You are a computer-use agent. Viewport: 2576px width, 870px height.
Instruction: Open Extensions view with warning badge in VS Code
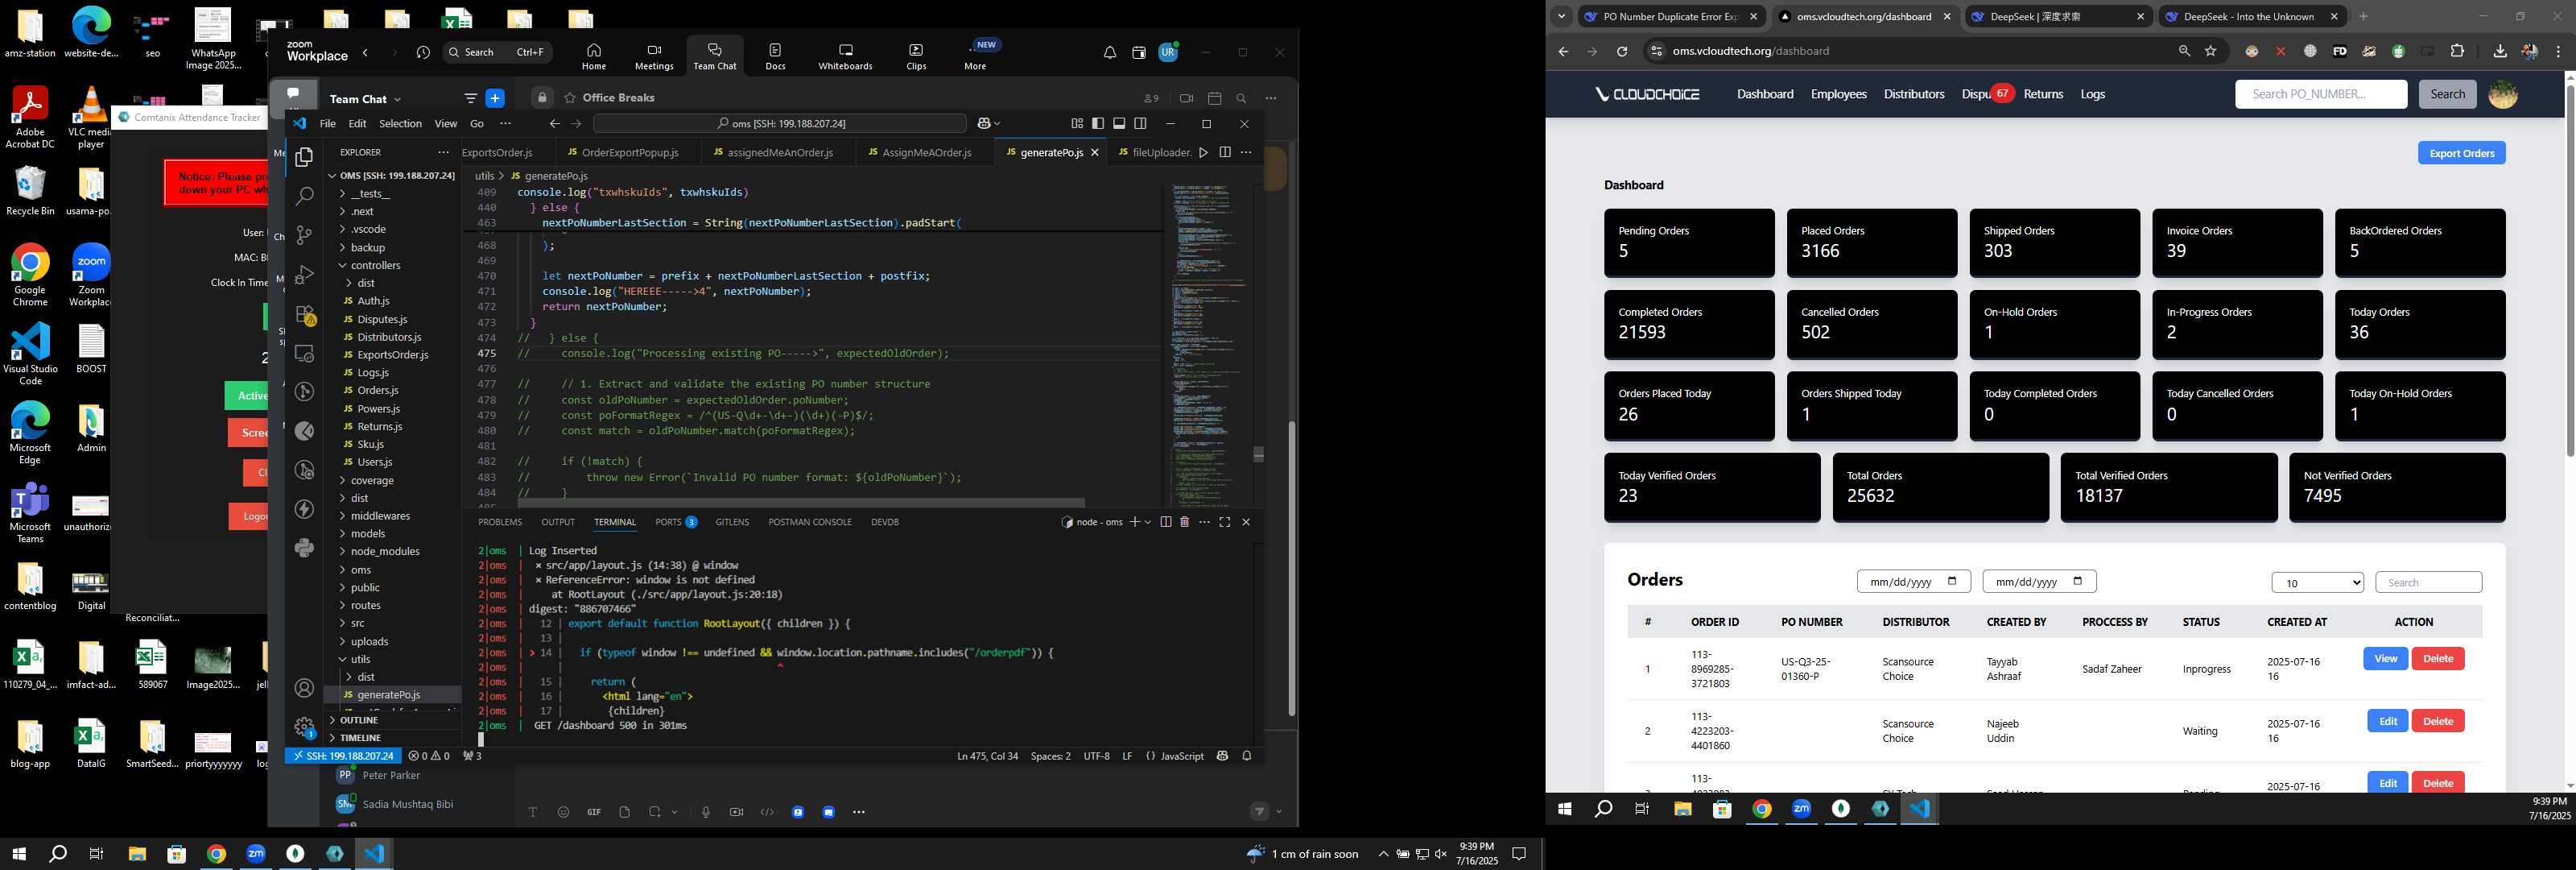(304, 314)
